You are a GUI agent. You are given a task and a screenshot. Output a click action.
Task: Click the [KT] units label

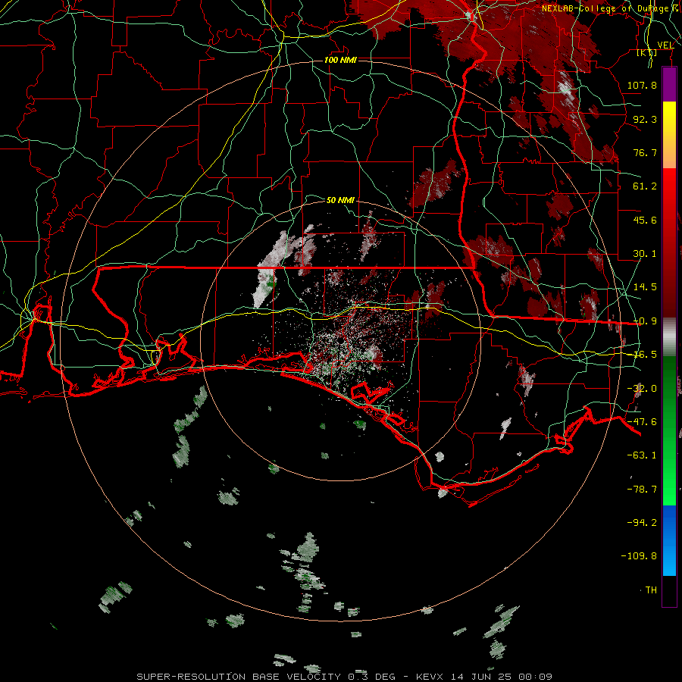(646, 52)
